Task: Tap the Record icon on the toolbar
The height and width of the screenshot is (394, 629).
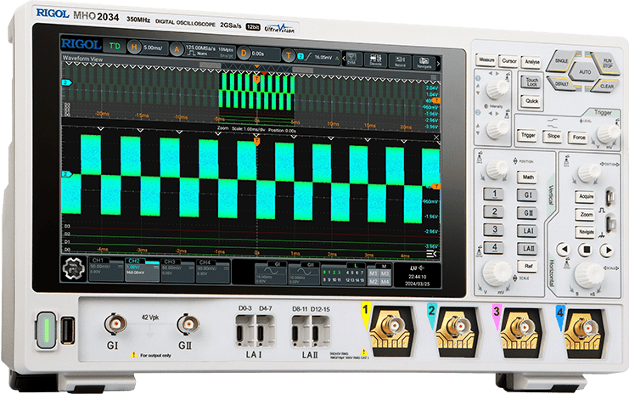Action: pyautogui.click(x=400, y=61)
